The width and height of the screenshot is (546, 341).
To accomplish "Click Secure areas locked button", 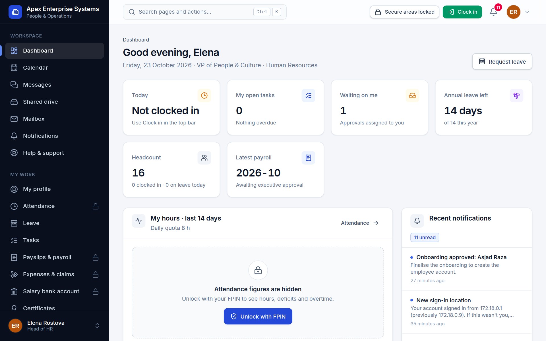I will 404,12.
